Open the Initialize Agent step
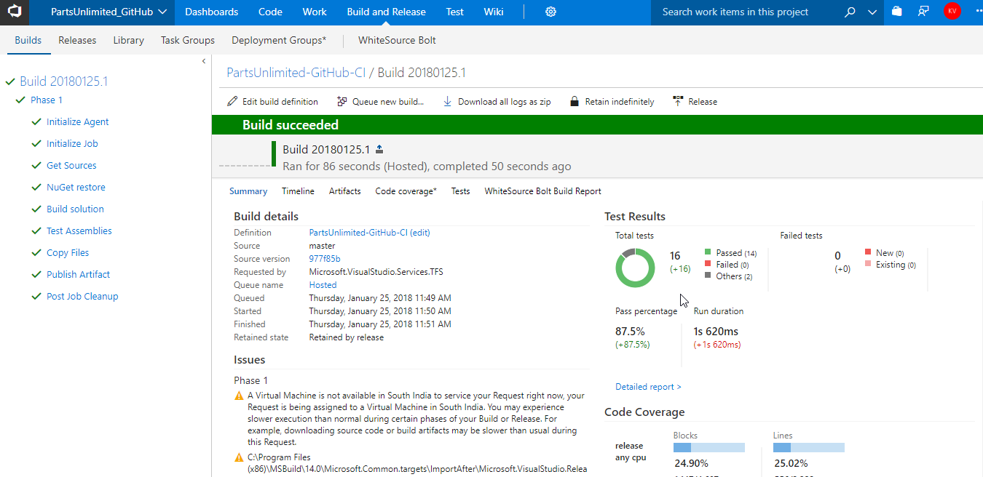This screenshot has width=983, height=477. 78,122
